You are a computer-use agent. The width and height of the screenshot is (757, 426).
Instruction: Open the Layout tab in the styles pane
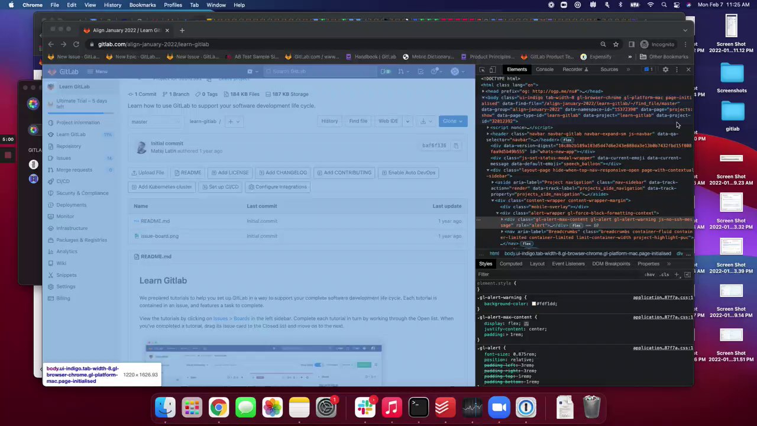[537, 264]
